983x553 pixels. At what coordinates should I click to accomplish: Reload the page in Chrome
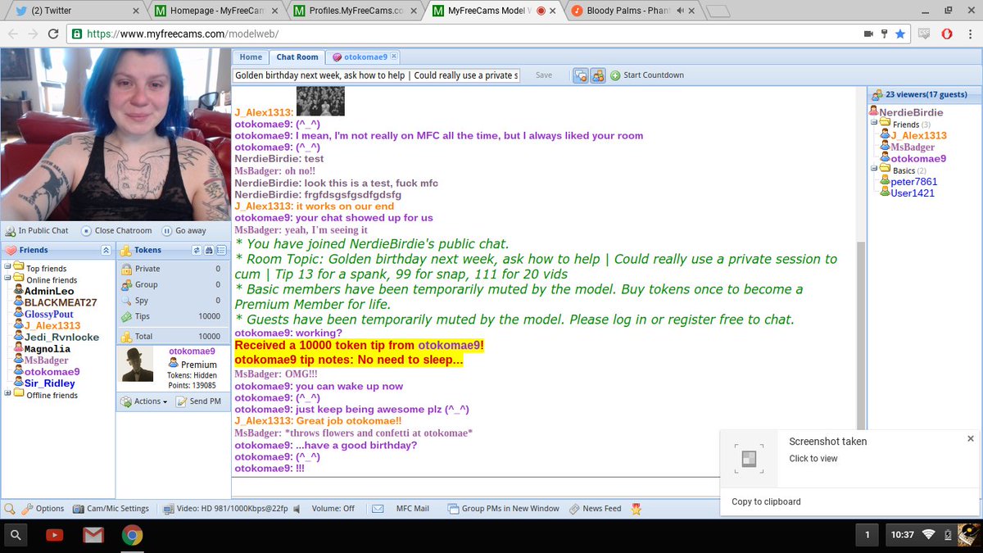click(x=52, y=34)
